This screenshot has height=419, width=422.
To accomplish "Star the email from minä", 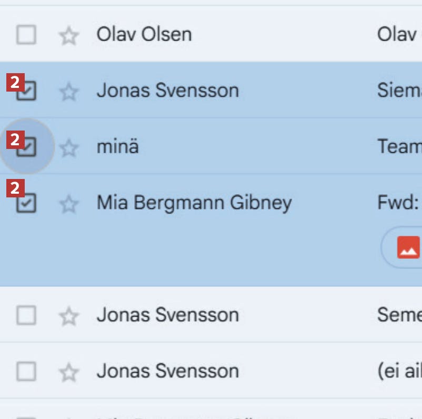I will point(68,148).
